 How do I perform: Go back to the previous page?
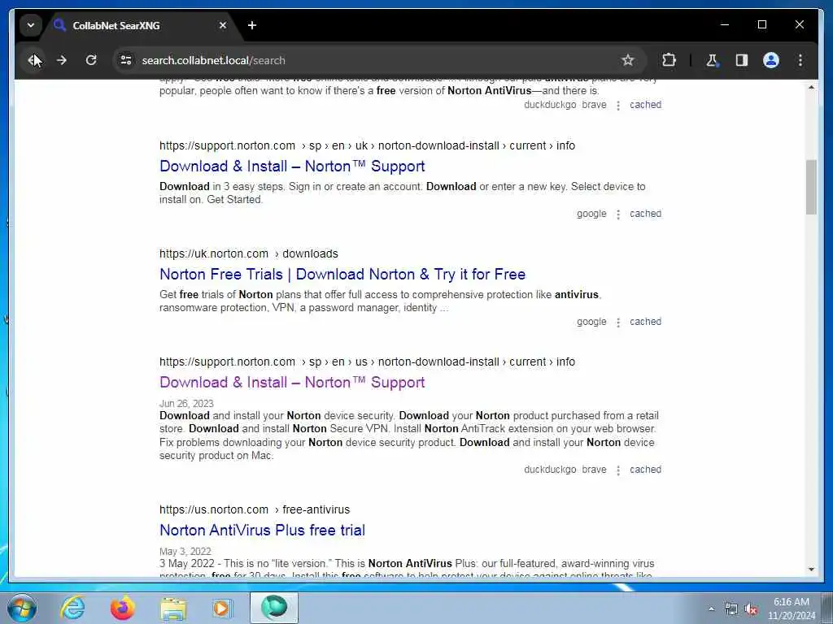[33, 60]
